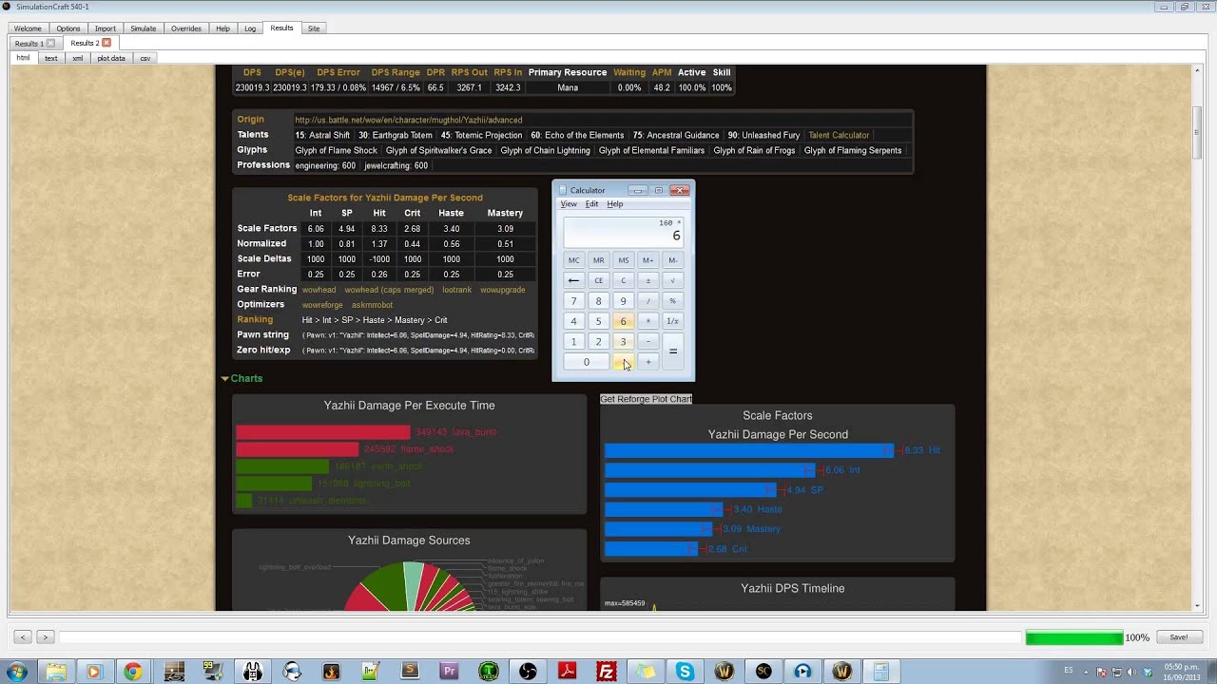This screenshot has height=684, width=1217.
Task: Click the command line input field at bottom
Action: pyautogui.click(x=539, y=637)
